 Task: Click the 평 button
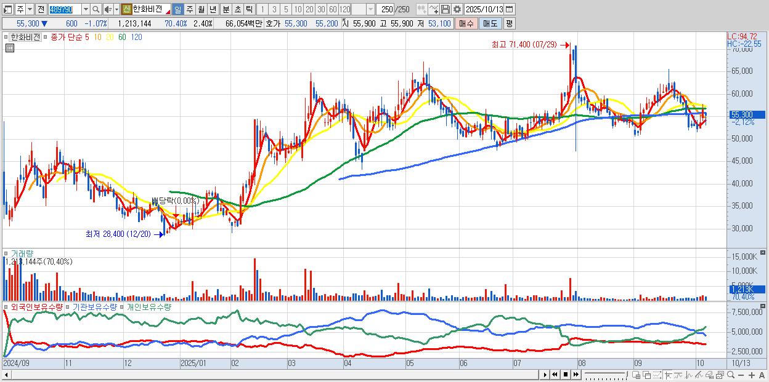509,23
